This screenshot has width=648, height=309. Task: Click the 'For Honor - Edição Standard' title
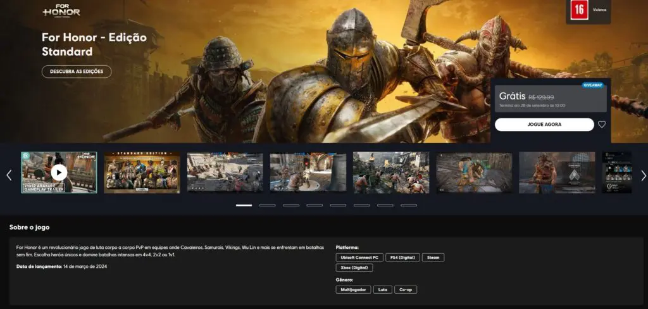click(x=94, y=45)
